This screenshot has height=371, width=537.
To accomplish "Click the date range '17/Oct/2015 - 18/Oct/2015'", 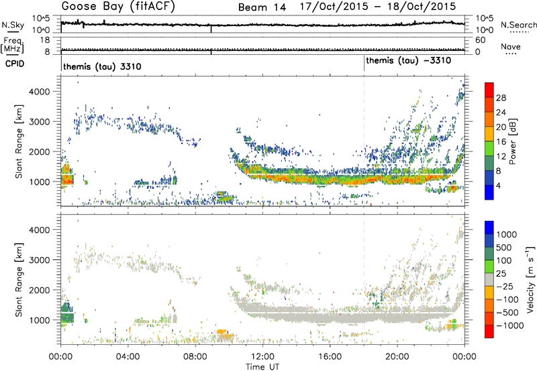I will click(378, 7).
